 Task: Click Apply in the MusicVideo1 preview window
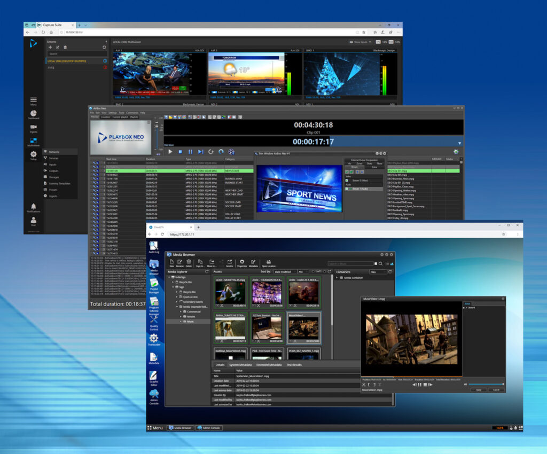(479, 390)
